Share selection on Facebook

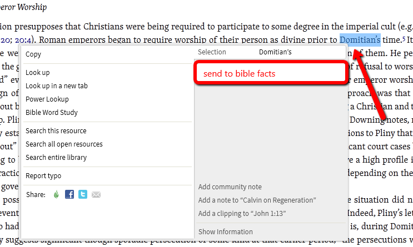tap(69, 194)
